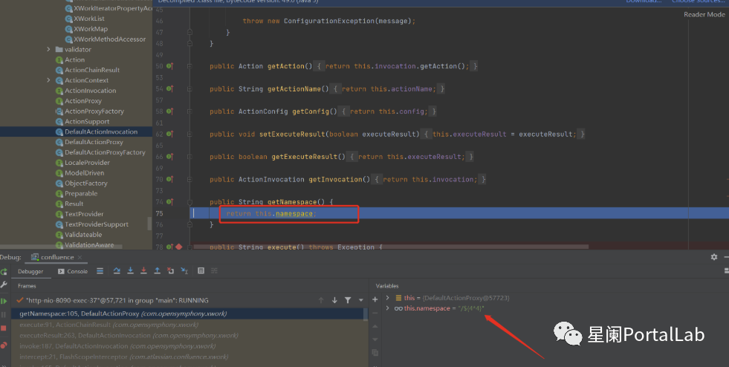Click the Rerun confluence debug icon
This screenshot has height=367, width=729.
pos(4,271)
